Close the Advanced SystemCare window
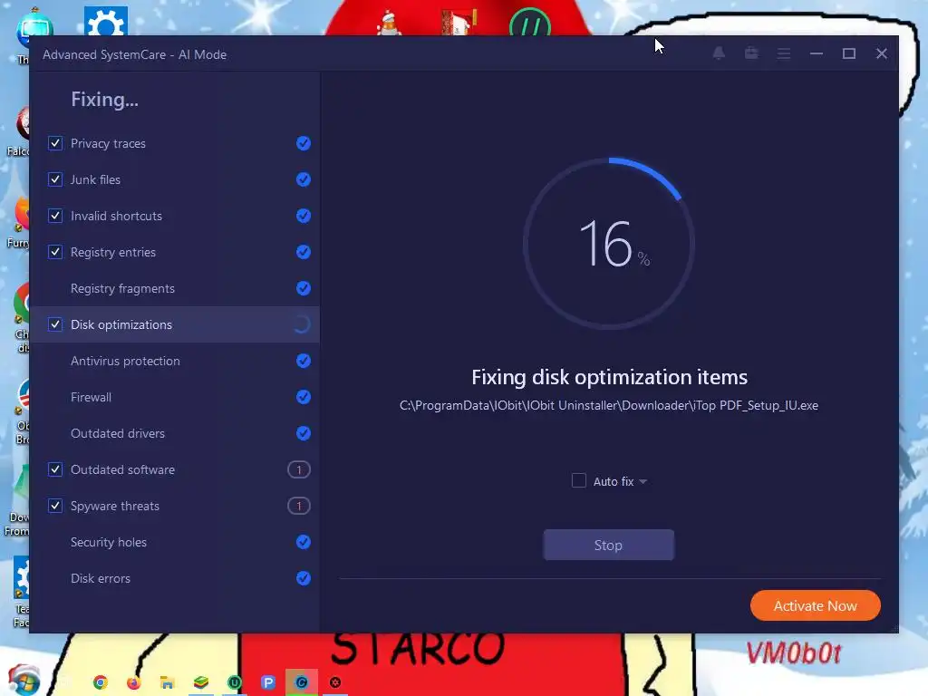 pyautogui.click(x=881, y=53)
